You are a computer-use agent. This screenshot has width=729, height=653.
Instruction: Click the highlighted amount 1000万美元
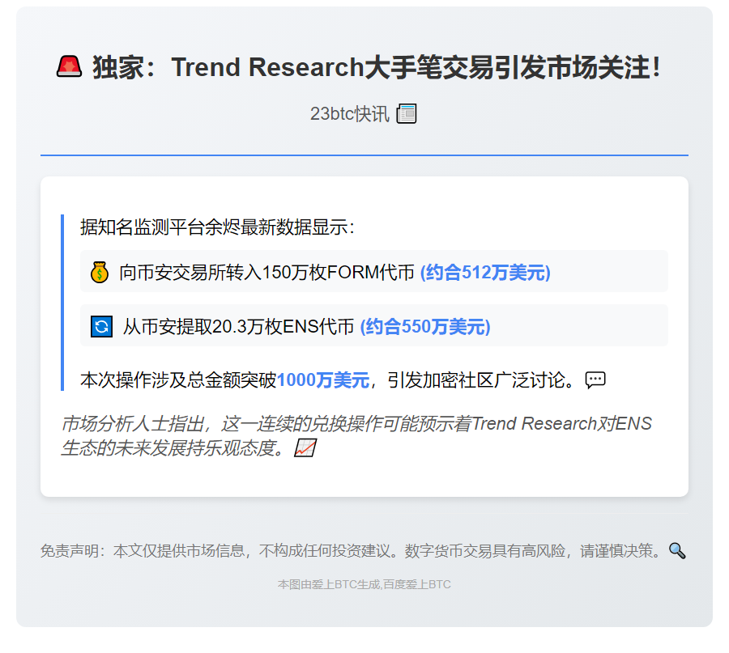[323, 380]
